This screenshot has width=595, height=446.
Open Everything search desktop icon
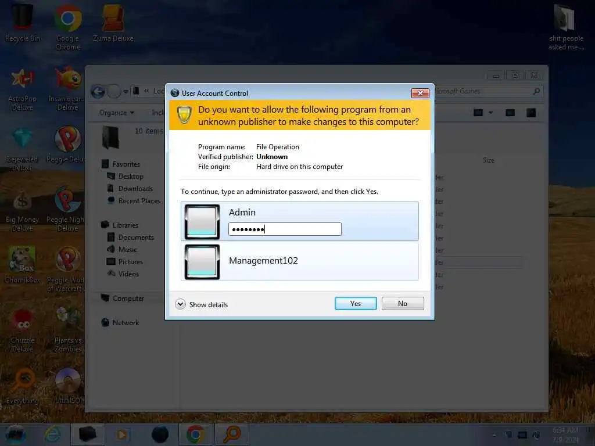pos(23,386)
